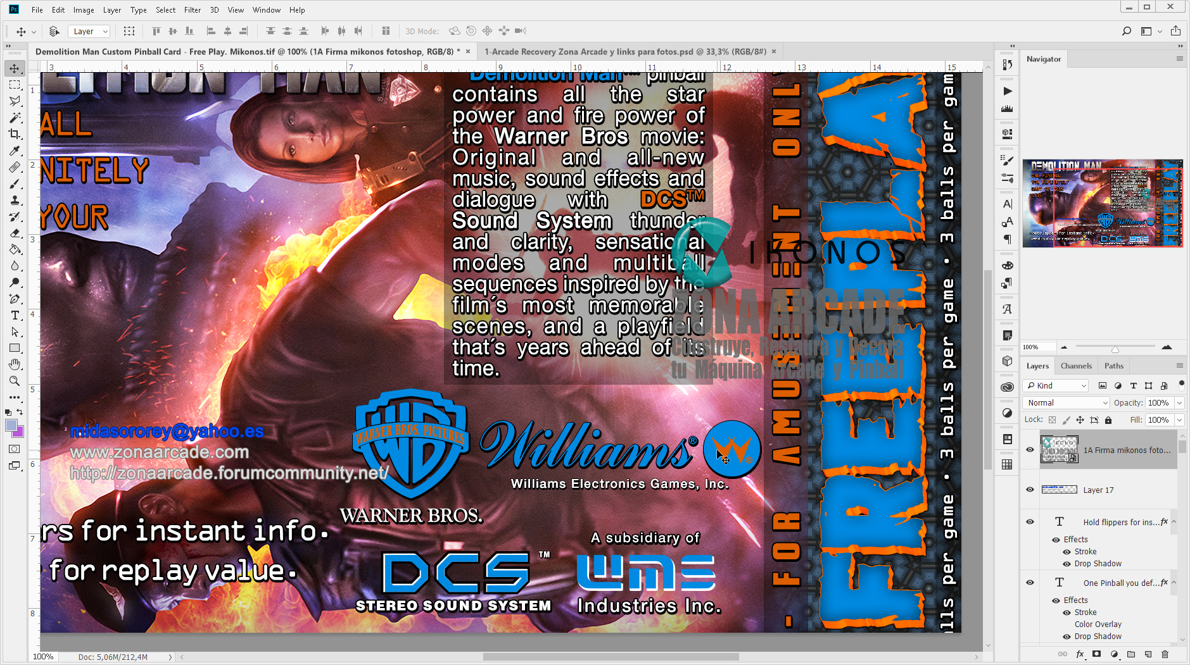Screen dimensions: 1190x665
Task: Select the Type tool
Action: tap(15, 315)
